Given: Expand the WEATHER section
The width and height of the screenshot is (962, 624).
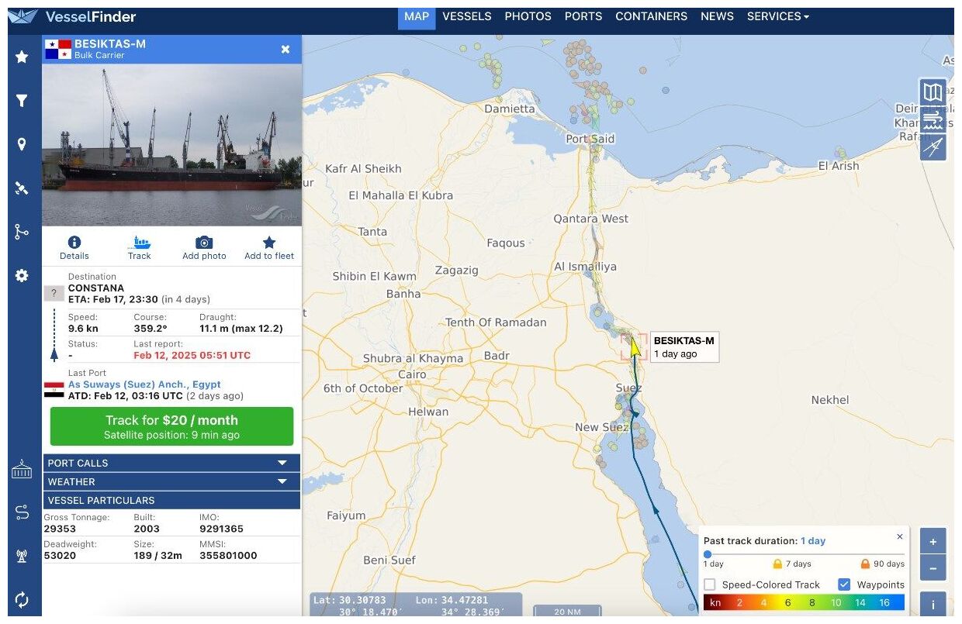Looking at the screenshot, I should (171, 481).
